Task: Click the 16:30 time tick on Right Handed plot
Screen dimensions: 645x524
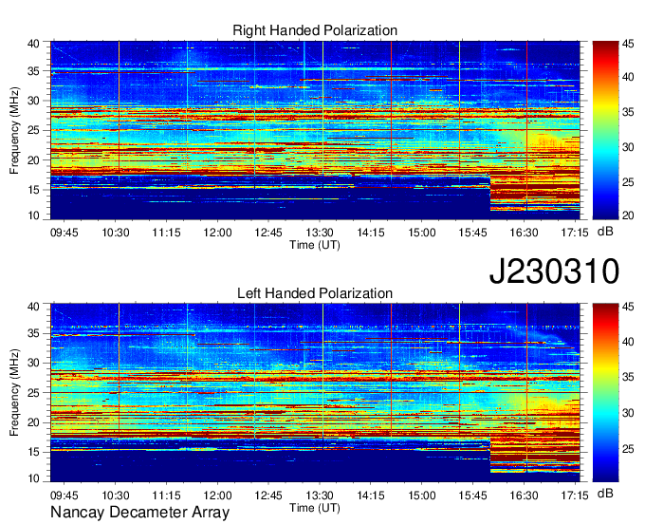Action: pos(524,233)
